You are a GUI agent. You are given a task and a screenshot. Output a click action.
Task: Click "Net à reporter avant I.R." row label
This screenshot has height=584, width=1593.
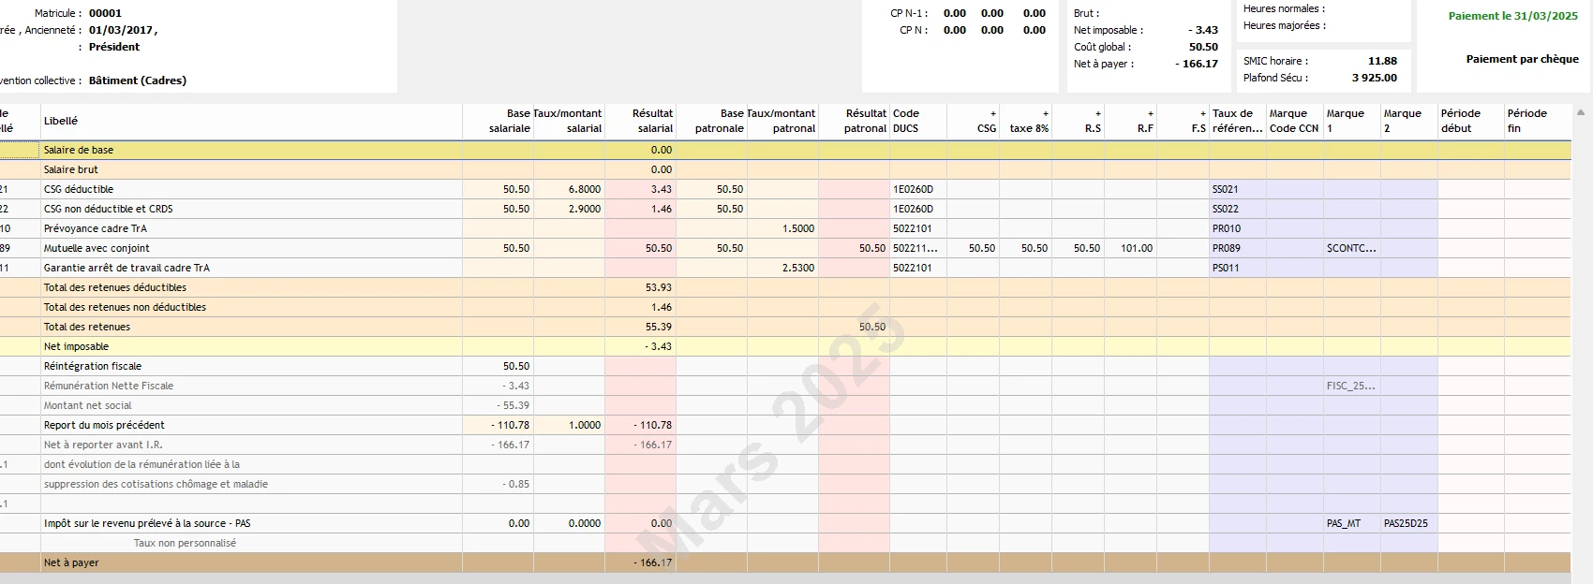point(103,445)
